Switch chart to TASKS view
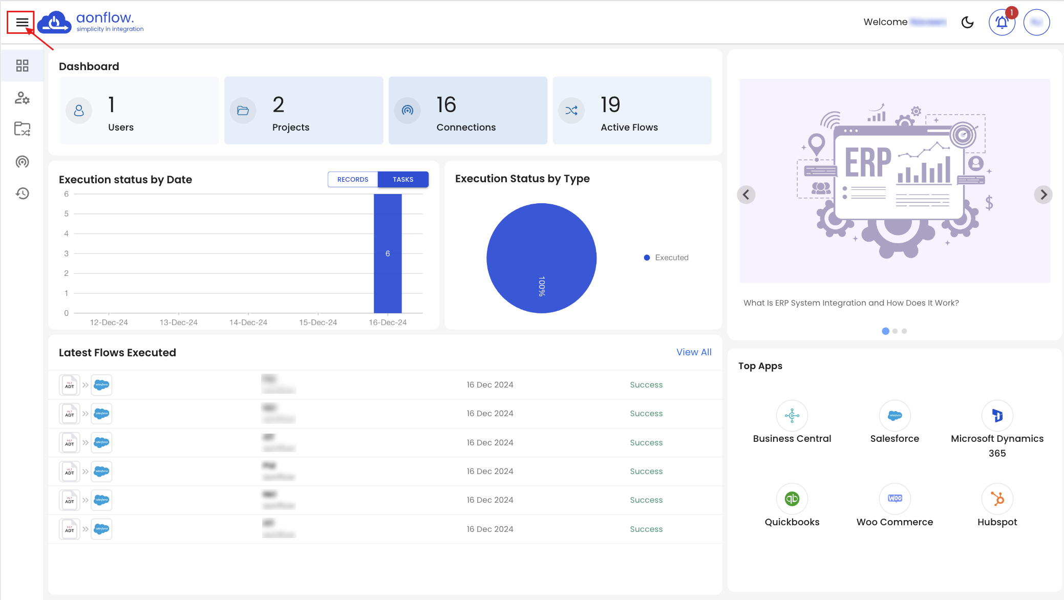Screen dimensions: 1064x600 pyautogui.click(x=403, y=180)
